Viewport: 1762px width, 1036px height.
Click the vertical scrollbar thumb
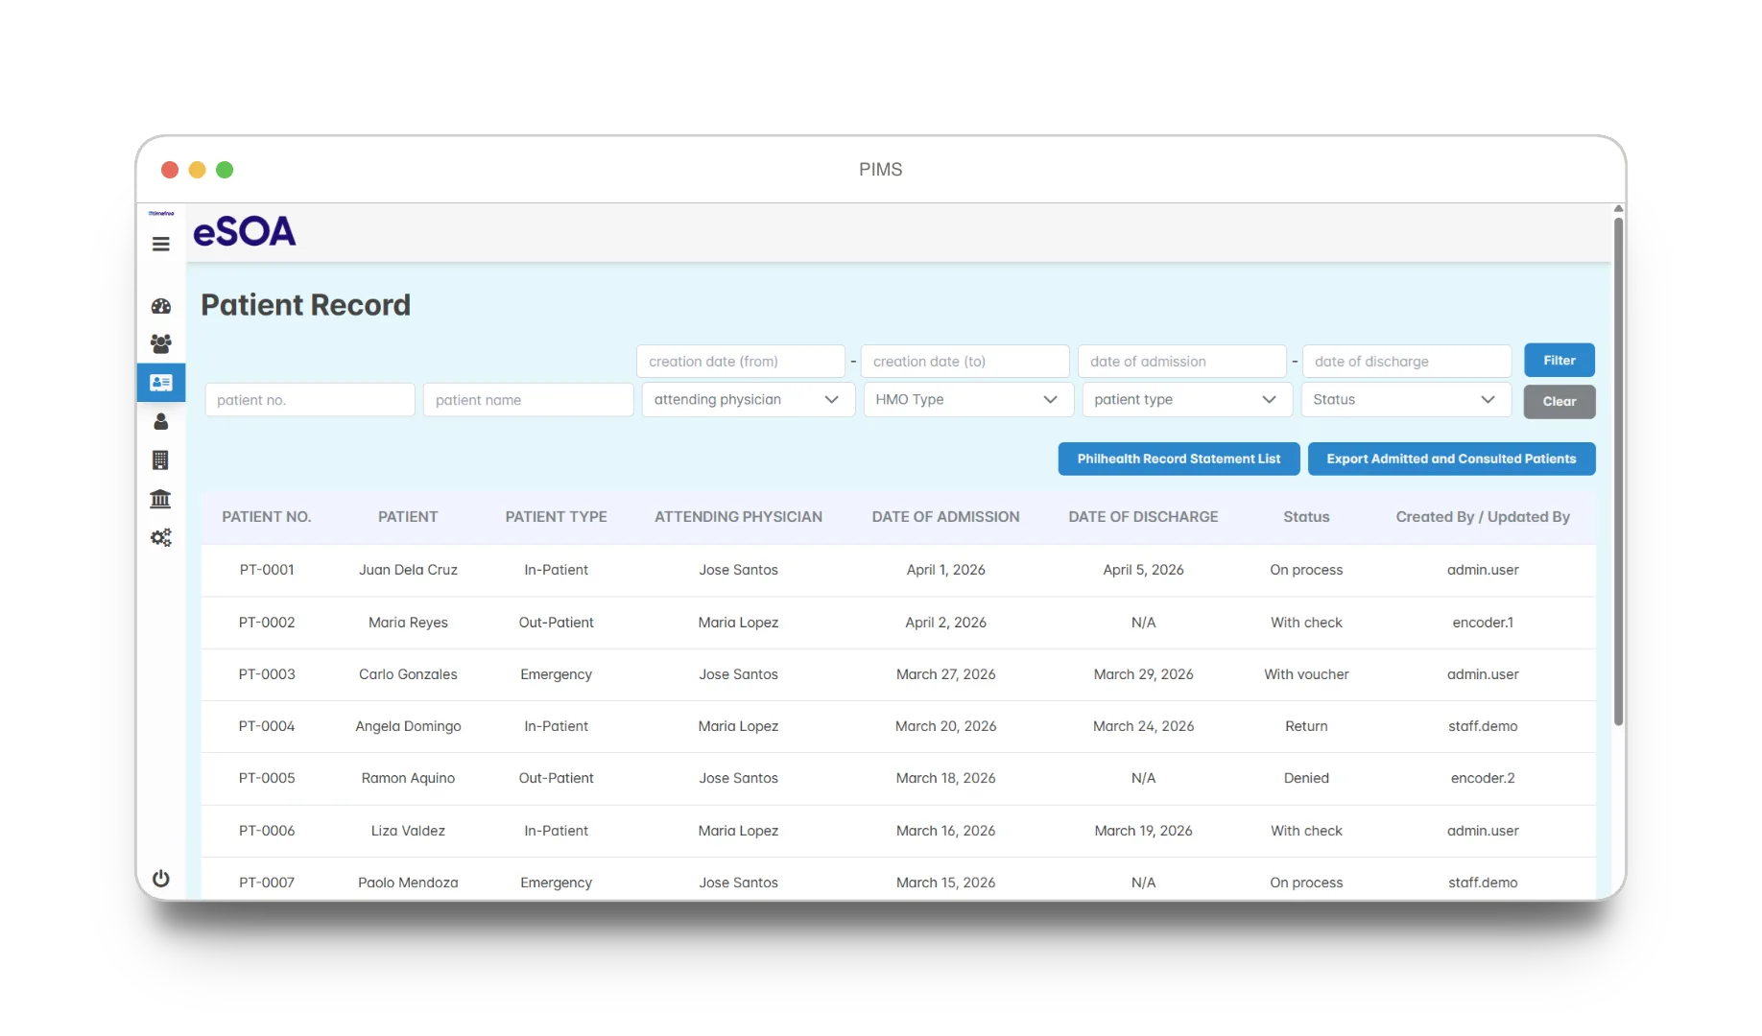[1618, 471]
